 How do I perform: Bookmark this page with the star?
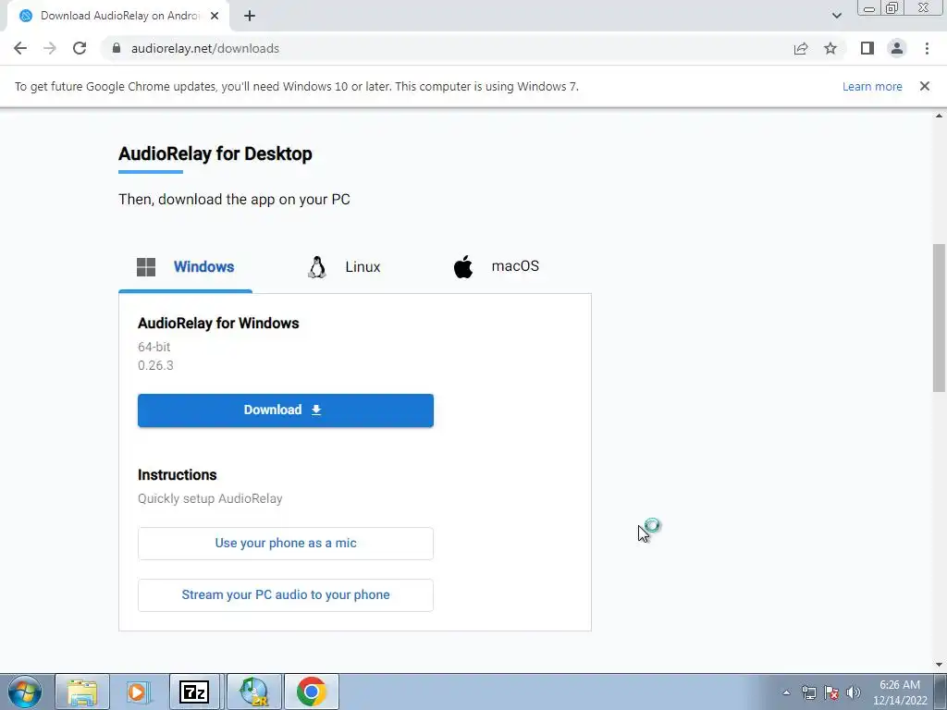coord(830,48)
